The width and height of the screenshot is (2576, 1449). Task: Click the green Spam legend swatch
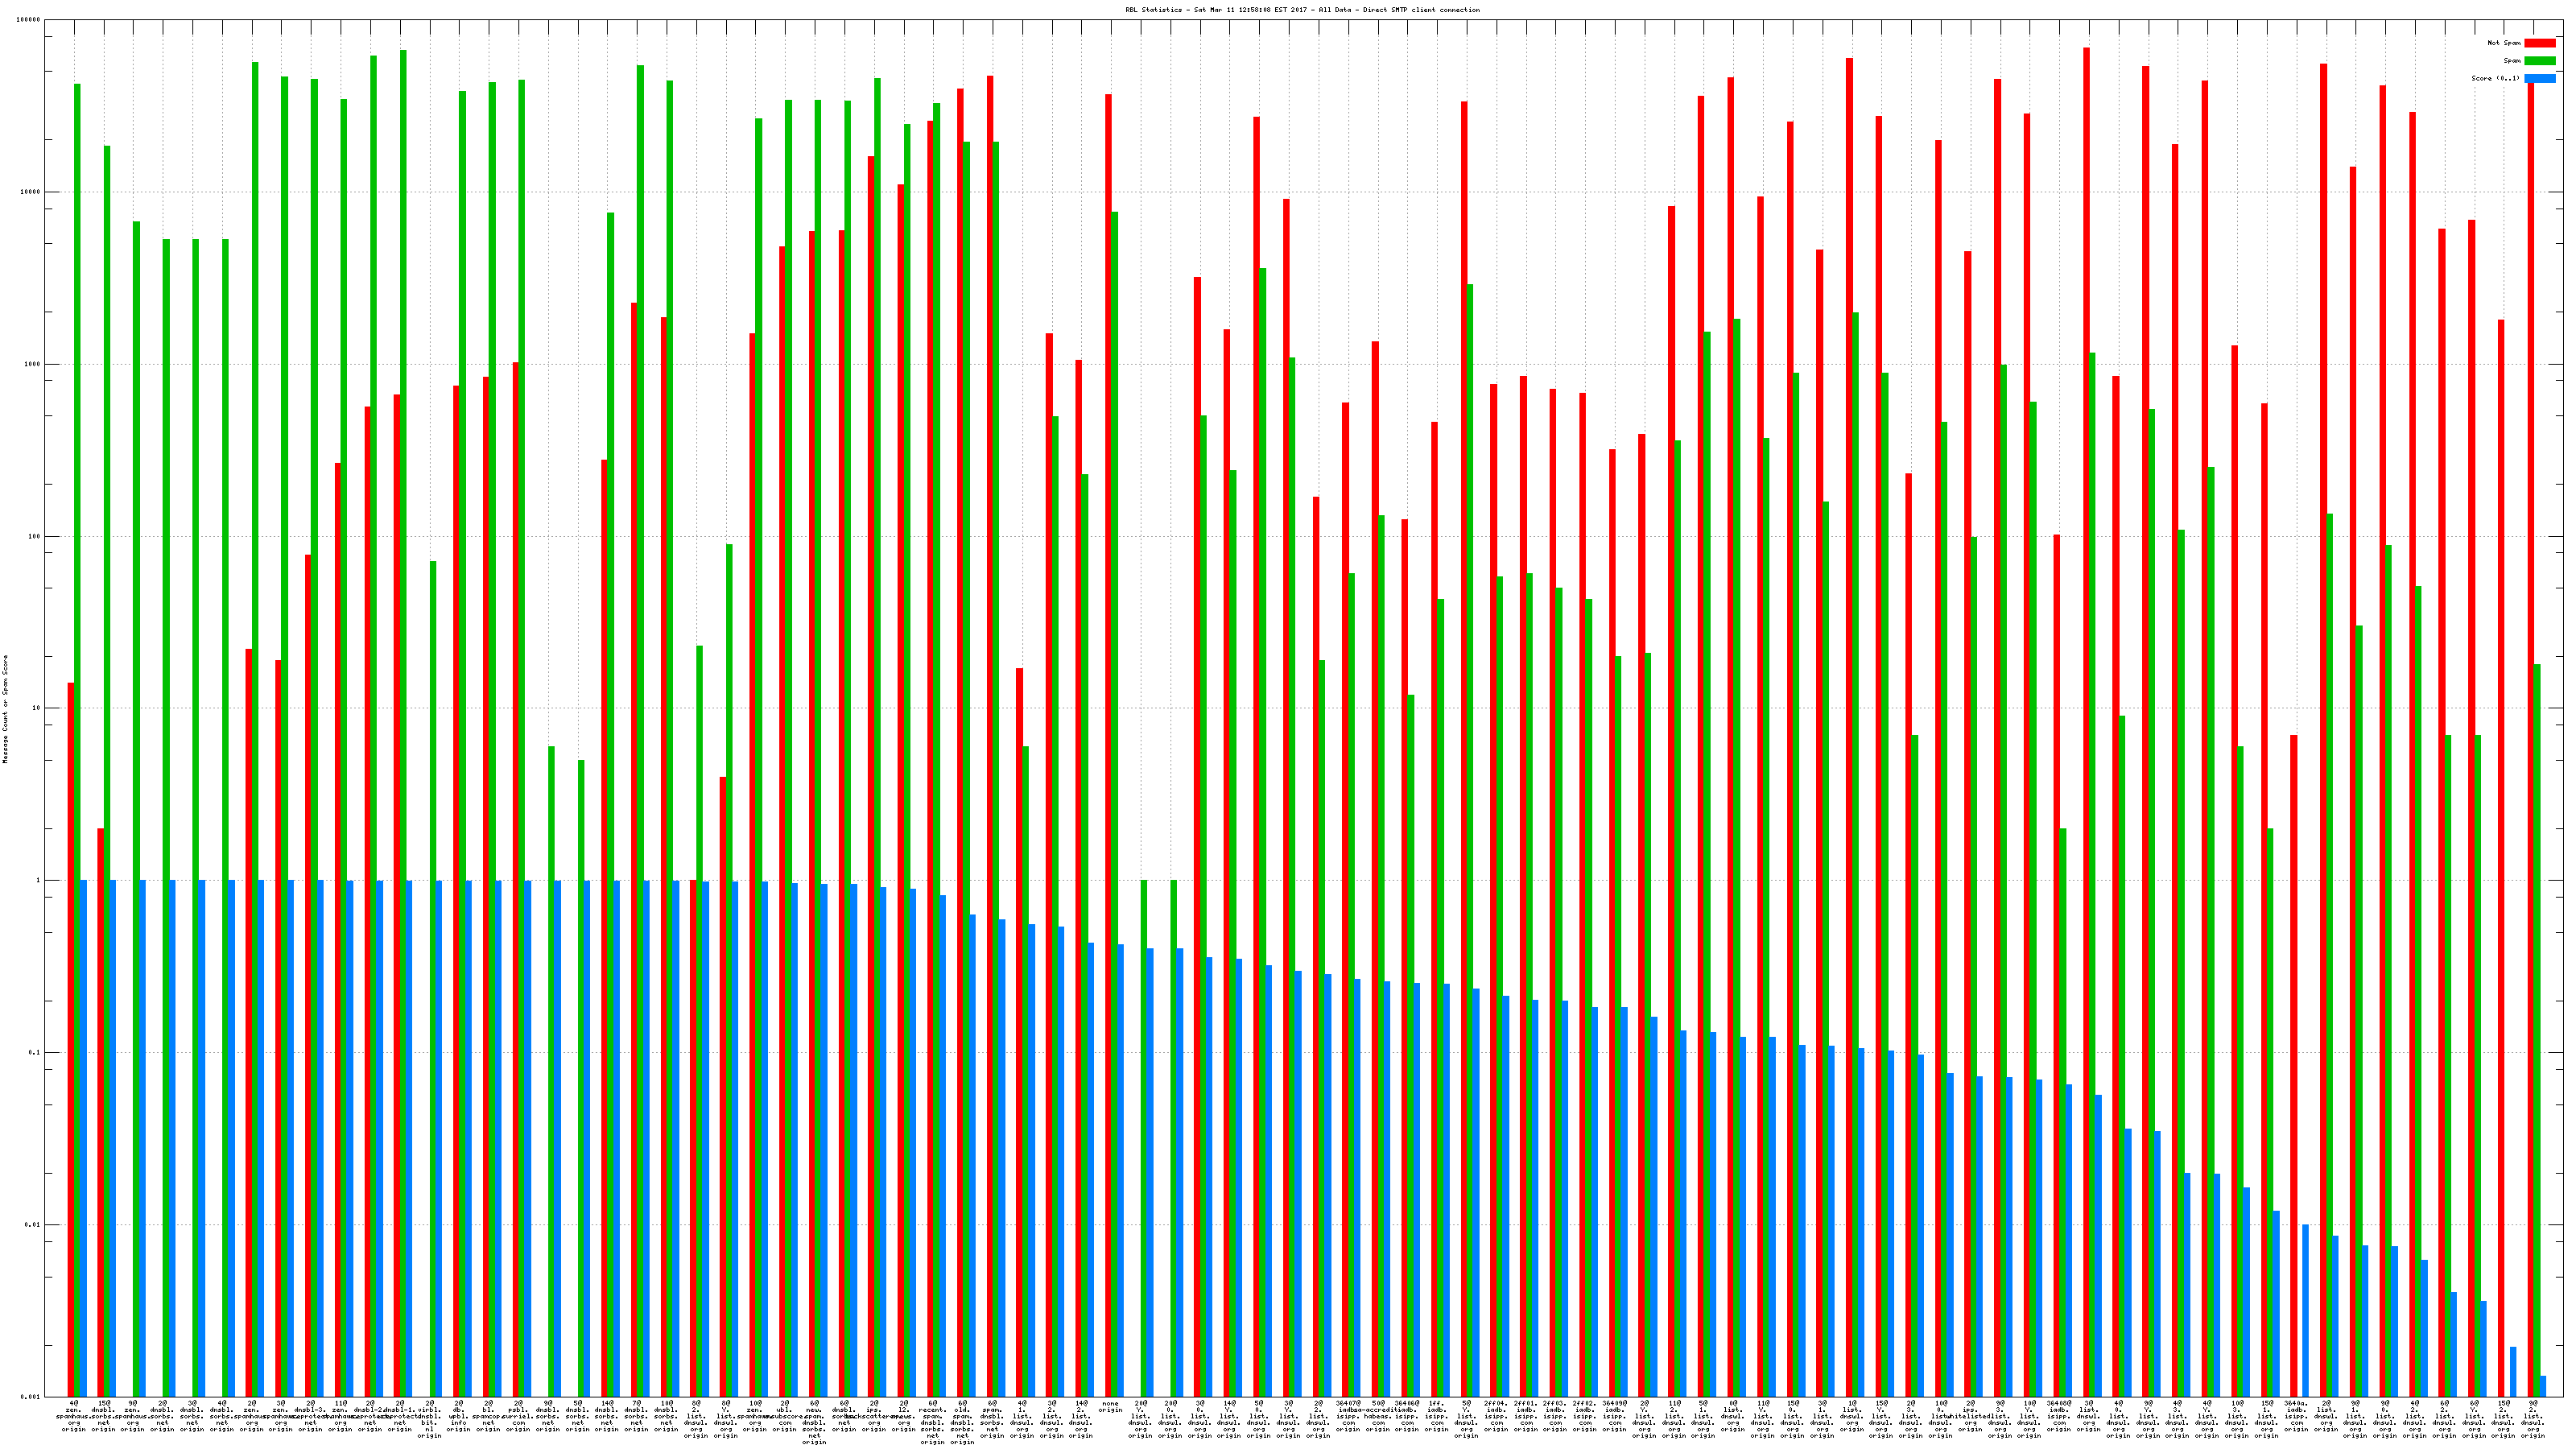[2539, 61]
